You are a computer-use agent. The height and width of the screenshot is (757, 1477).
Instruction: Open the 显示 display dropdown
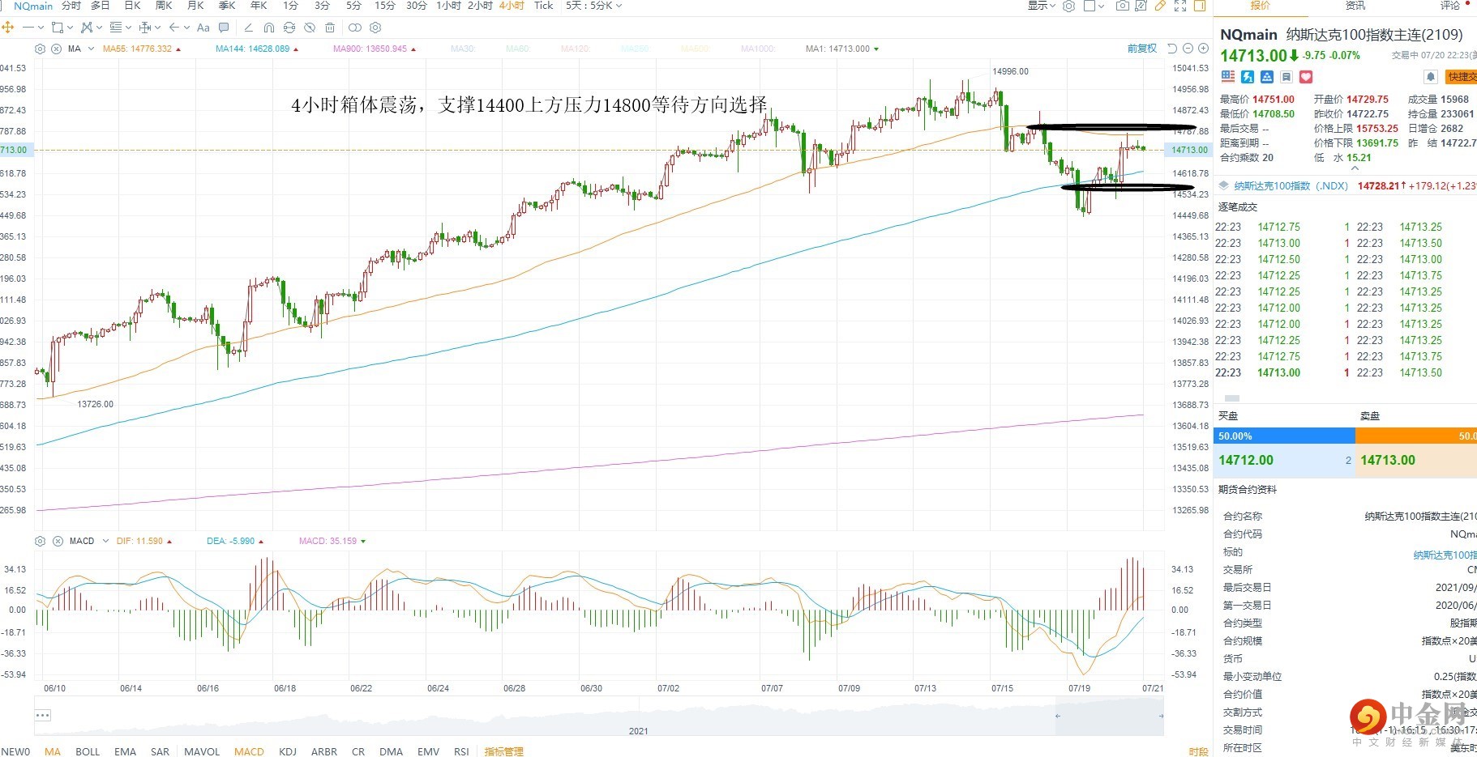1041,6
